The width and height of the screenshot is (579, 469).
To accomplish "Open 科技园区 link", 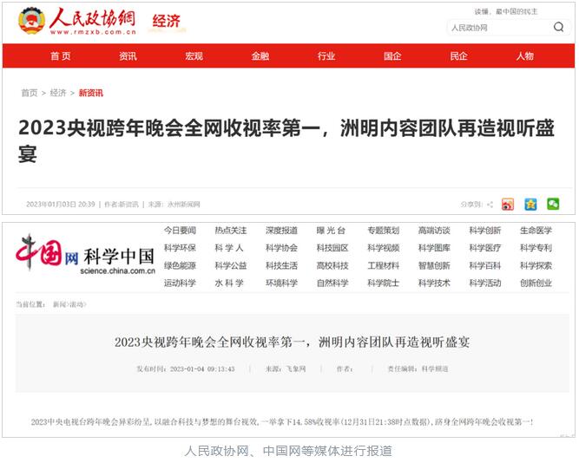I will point(332,248).
